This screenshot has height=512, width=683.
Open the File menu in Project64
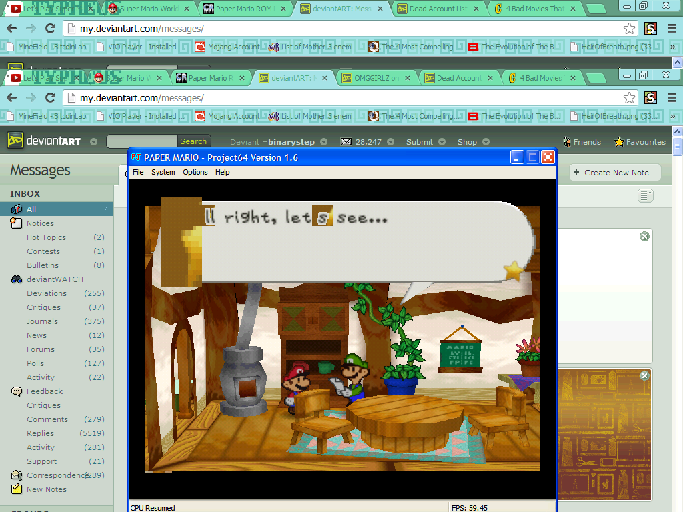[138, 172]
